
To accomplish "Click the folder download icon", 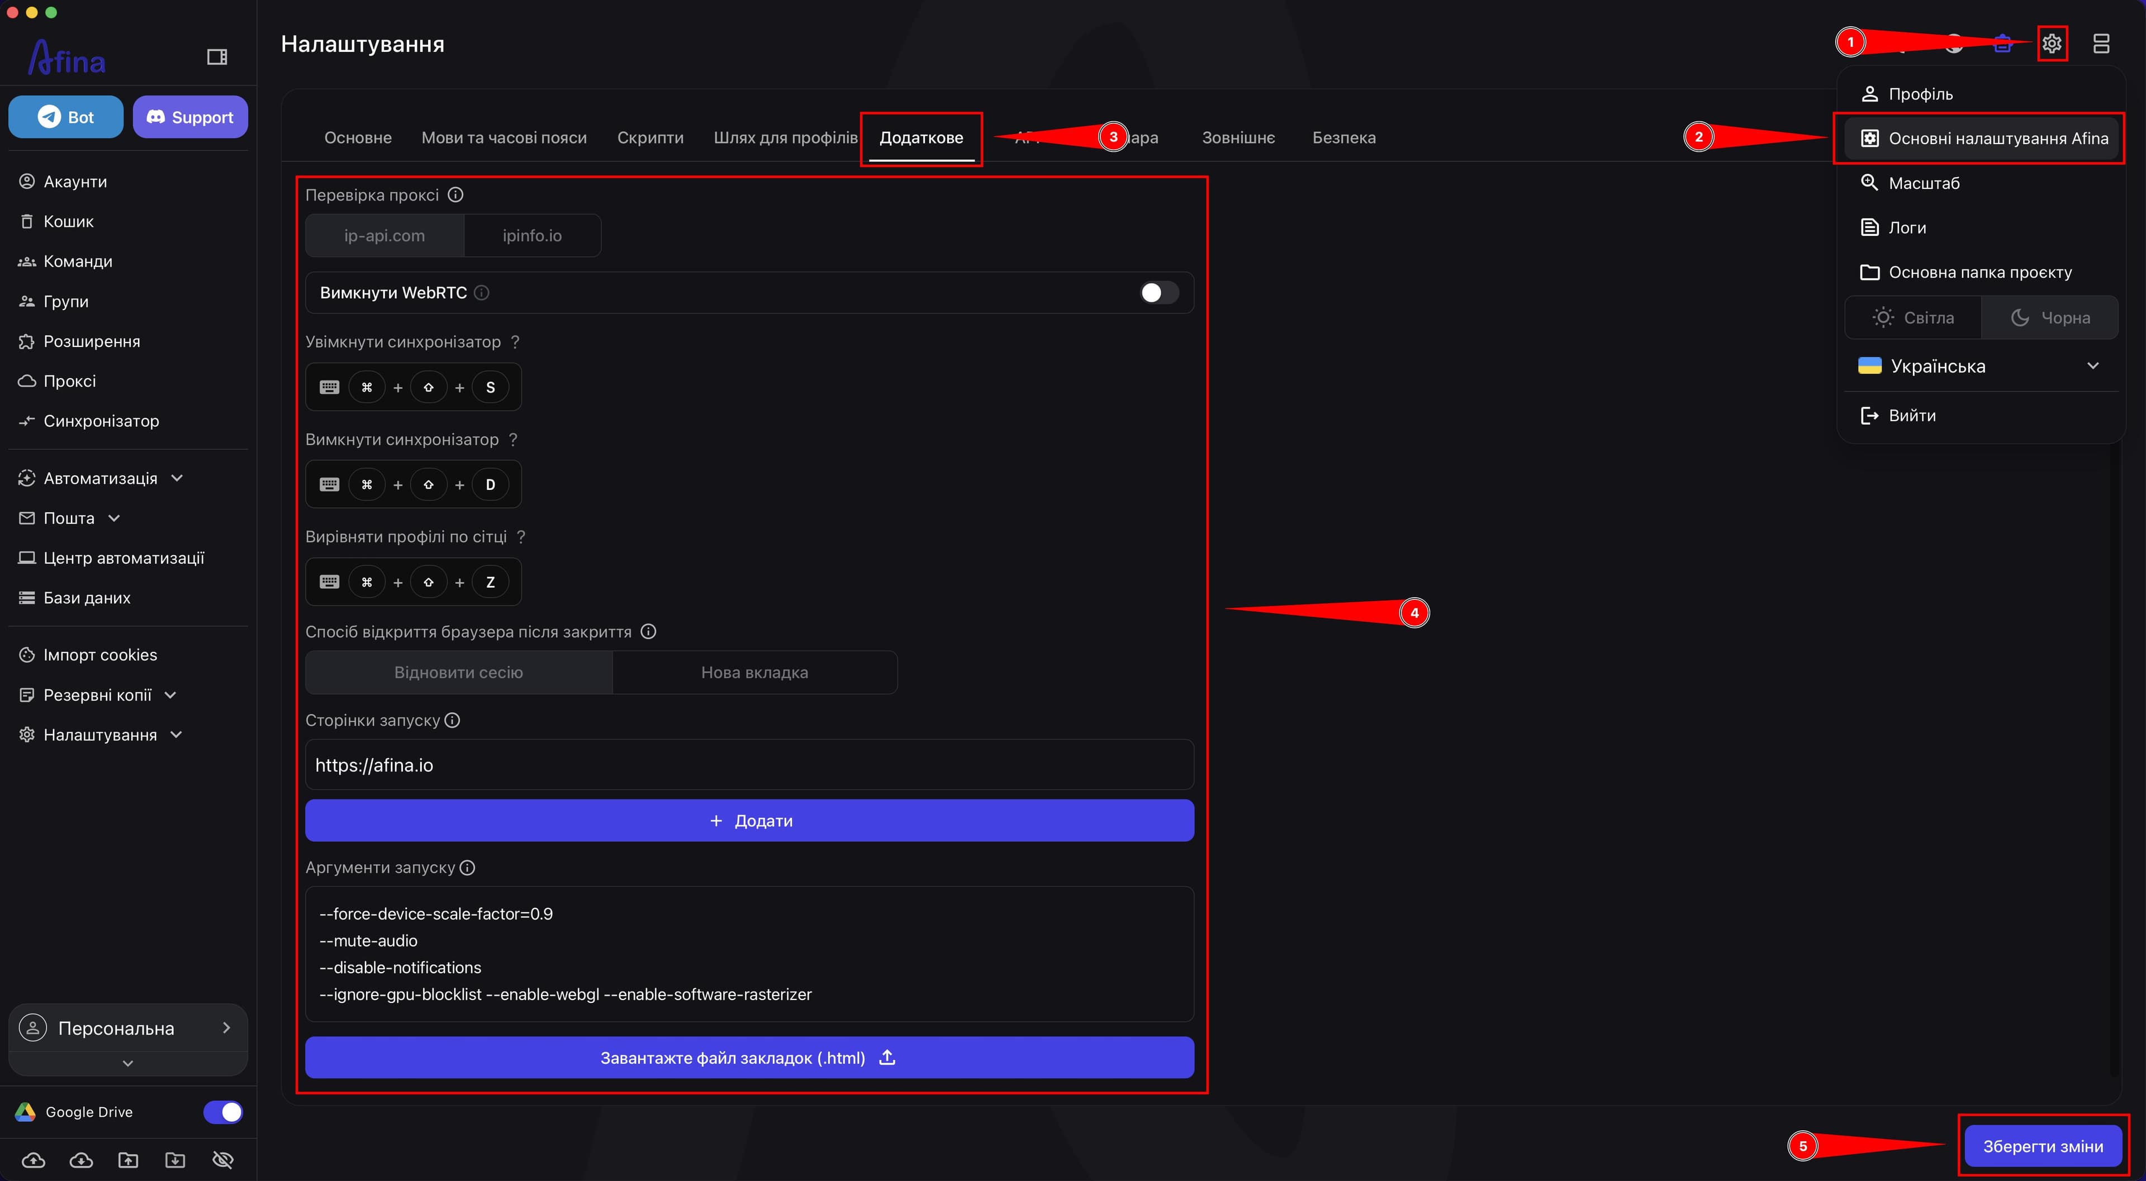I will [175, 1159].
